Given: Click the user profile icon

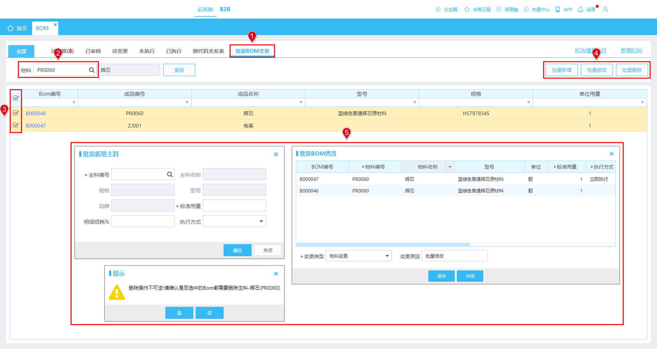Looking at the screenshot, I should (606, 9).
